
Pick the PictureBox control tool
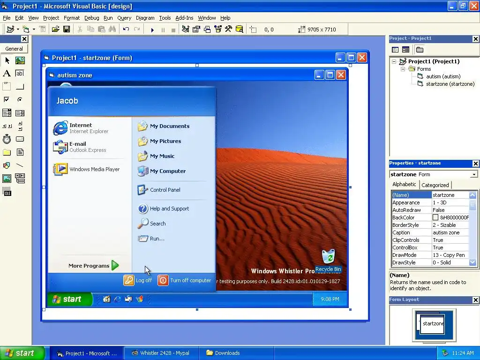[20, 60]
